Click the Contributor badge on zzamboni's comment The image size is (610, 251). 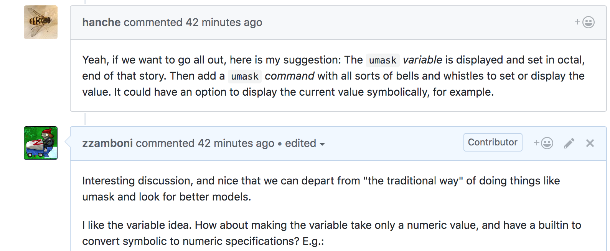point(493,142)
